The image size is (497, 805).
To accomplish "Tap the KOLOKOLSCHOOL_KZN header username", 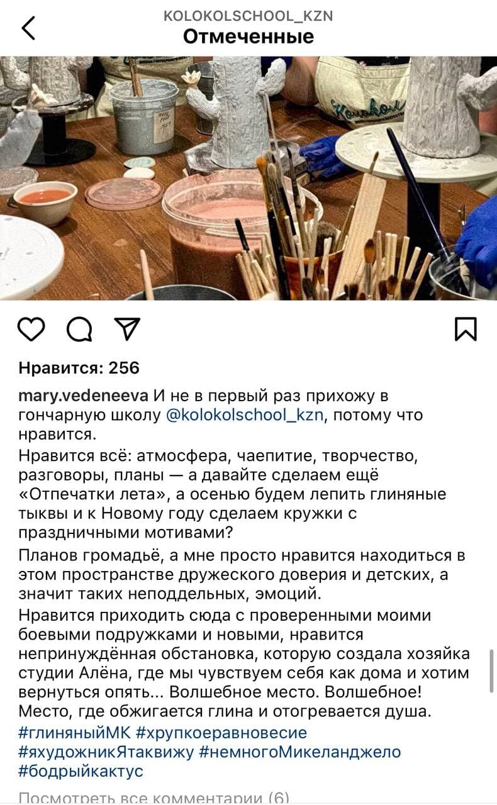I will (248, 16).
